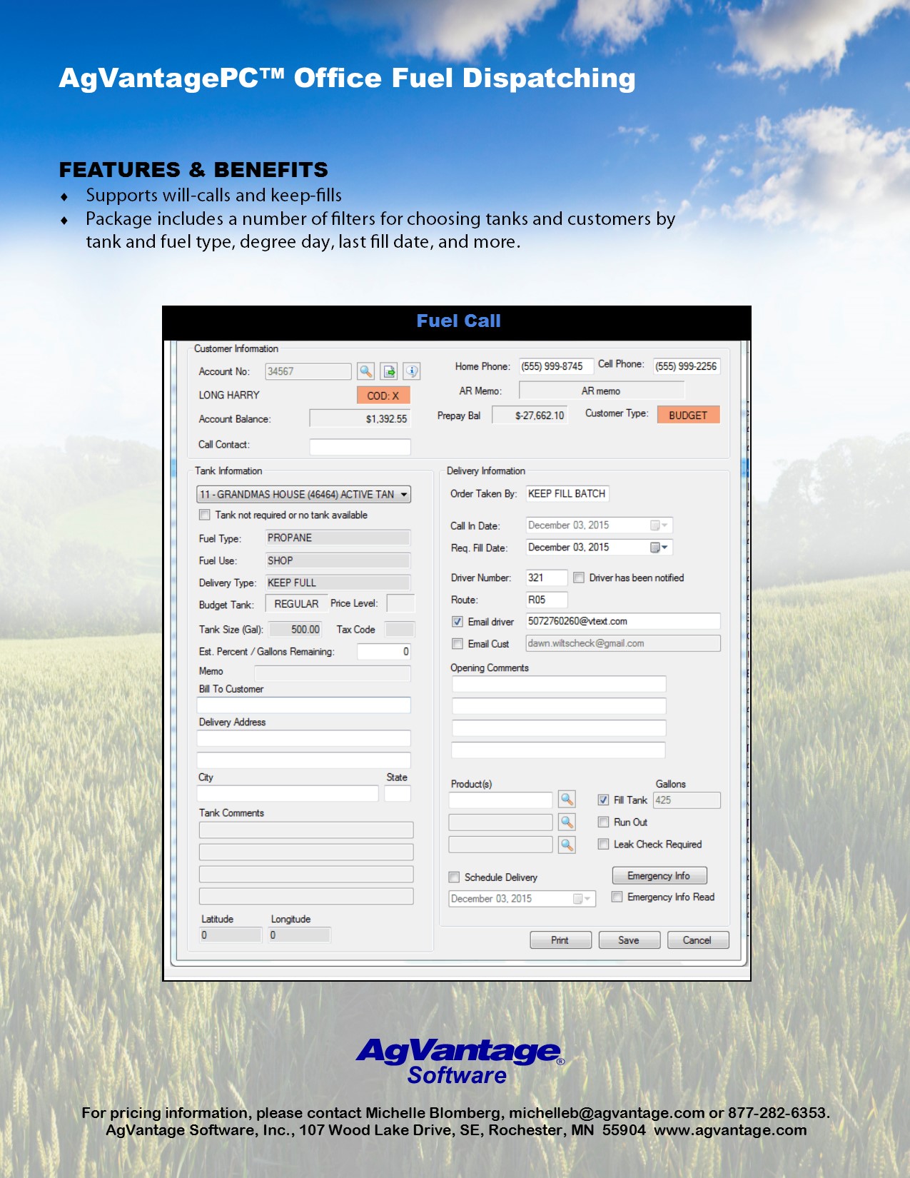The width and height of the screenshot is (910, 1178).
Task: Open the account info icon
Action: (x=412, y=371)
